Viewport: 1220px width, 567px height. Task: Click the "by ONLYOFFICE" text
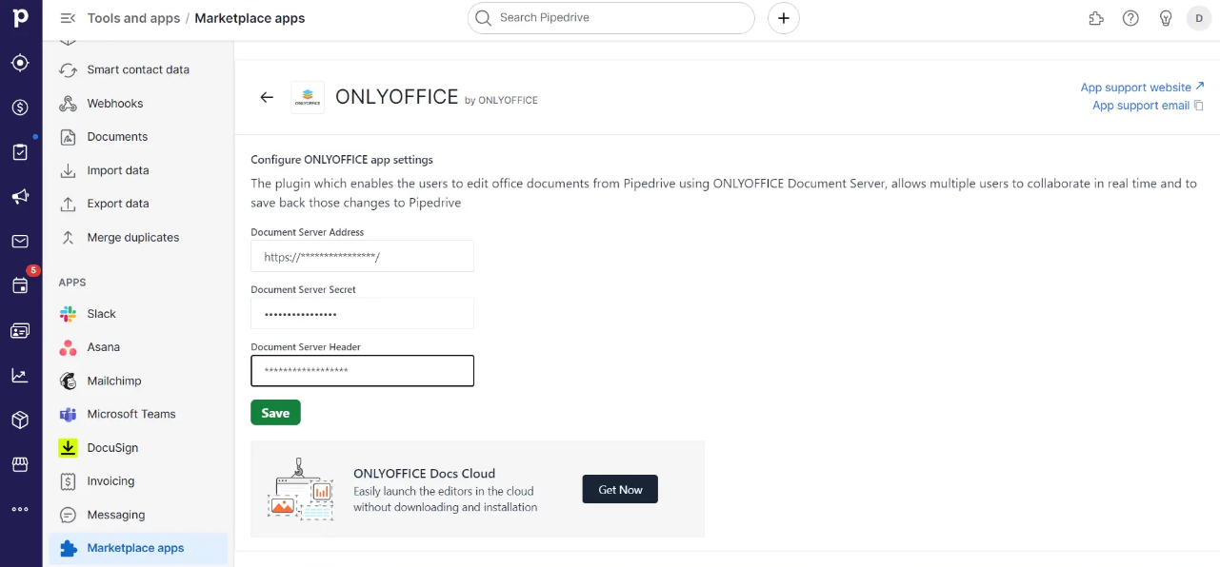[x=501, y=100]
